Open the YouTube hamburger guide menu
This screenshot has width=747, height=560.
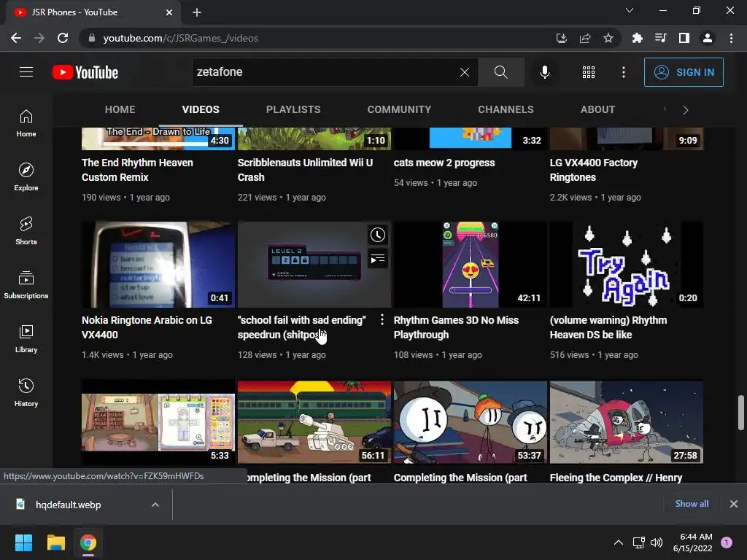[26, 72]
